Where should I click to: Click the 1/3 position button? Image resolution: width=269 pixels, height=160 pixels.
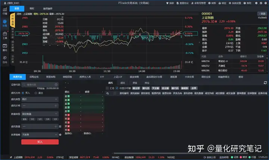(x=40, y=119)
